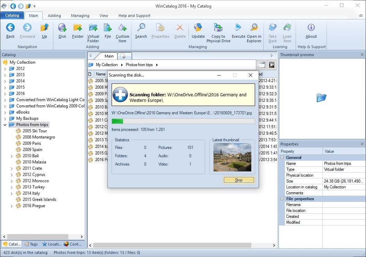The width and height of the screenshot is (366, 257).
Task: Click the Size value in Properties
Action: (343, 181)
